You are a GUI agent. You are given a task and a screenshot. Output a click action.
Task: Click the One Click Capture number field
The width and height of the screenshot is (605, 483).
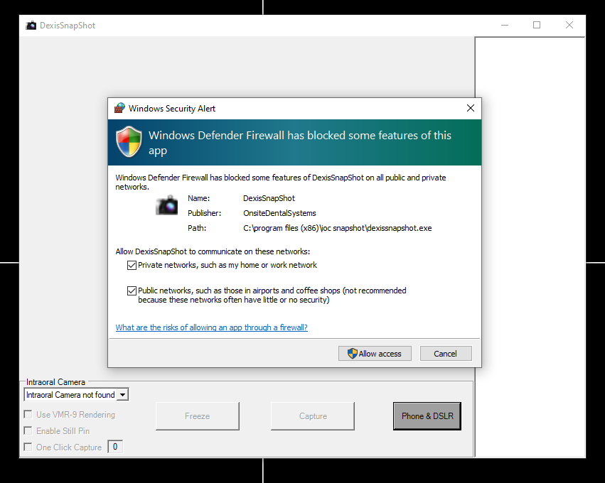[x=115, y=447]
